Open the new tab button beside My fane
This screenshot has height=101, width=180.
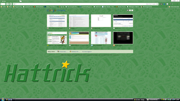[21, 1]
